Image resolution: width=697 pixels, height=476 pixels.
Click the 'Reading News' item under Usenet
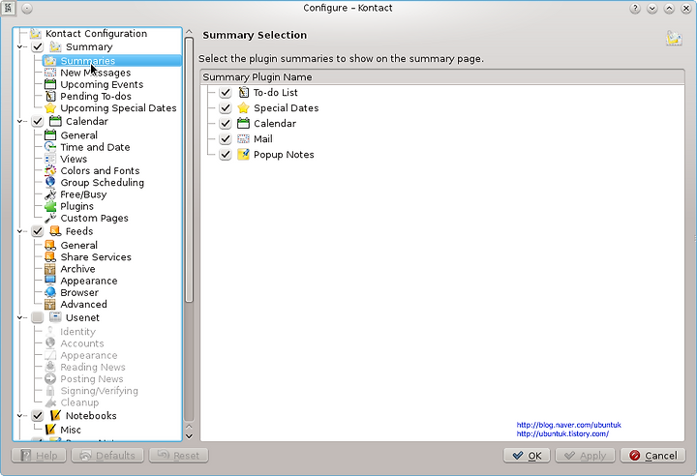tap(93, 367)
